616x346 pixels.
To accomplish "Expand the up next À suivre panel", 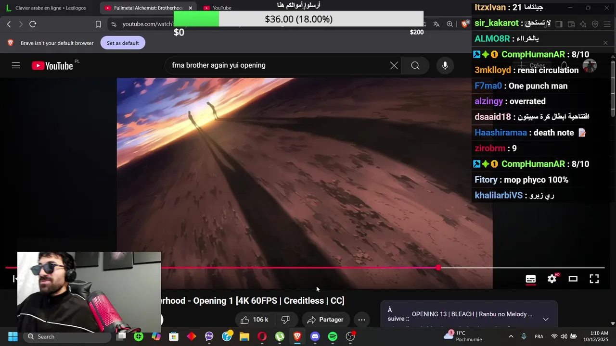I will pos(545,319).
